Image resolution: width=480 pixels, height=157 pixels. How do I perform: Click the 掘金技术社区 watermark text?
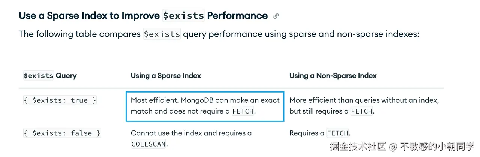358,146
